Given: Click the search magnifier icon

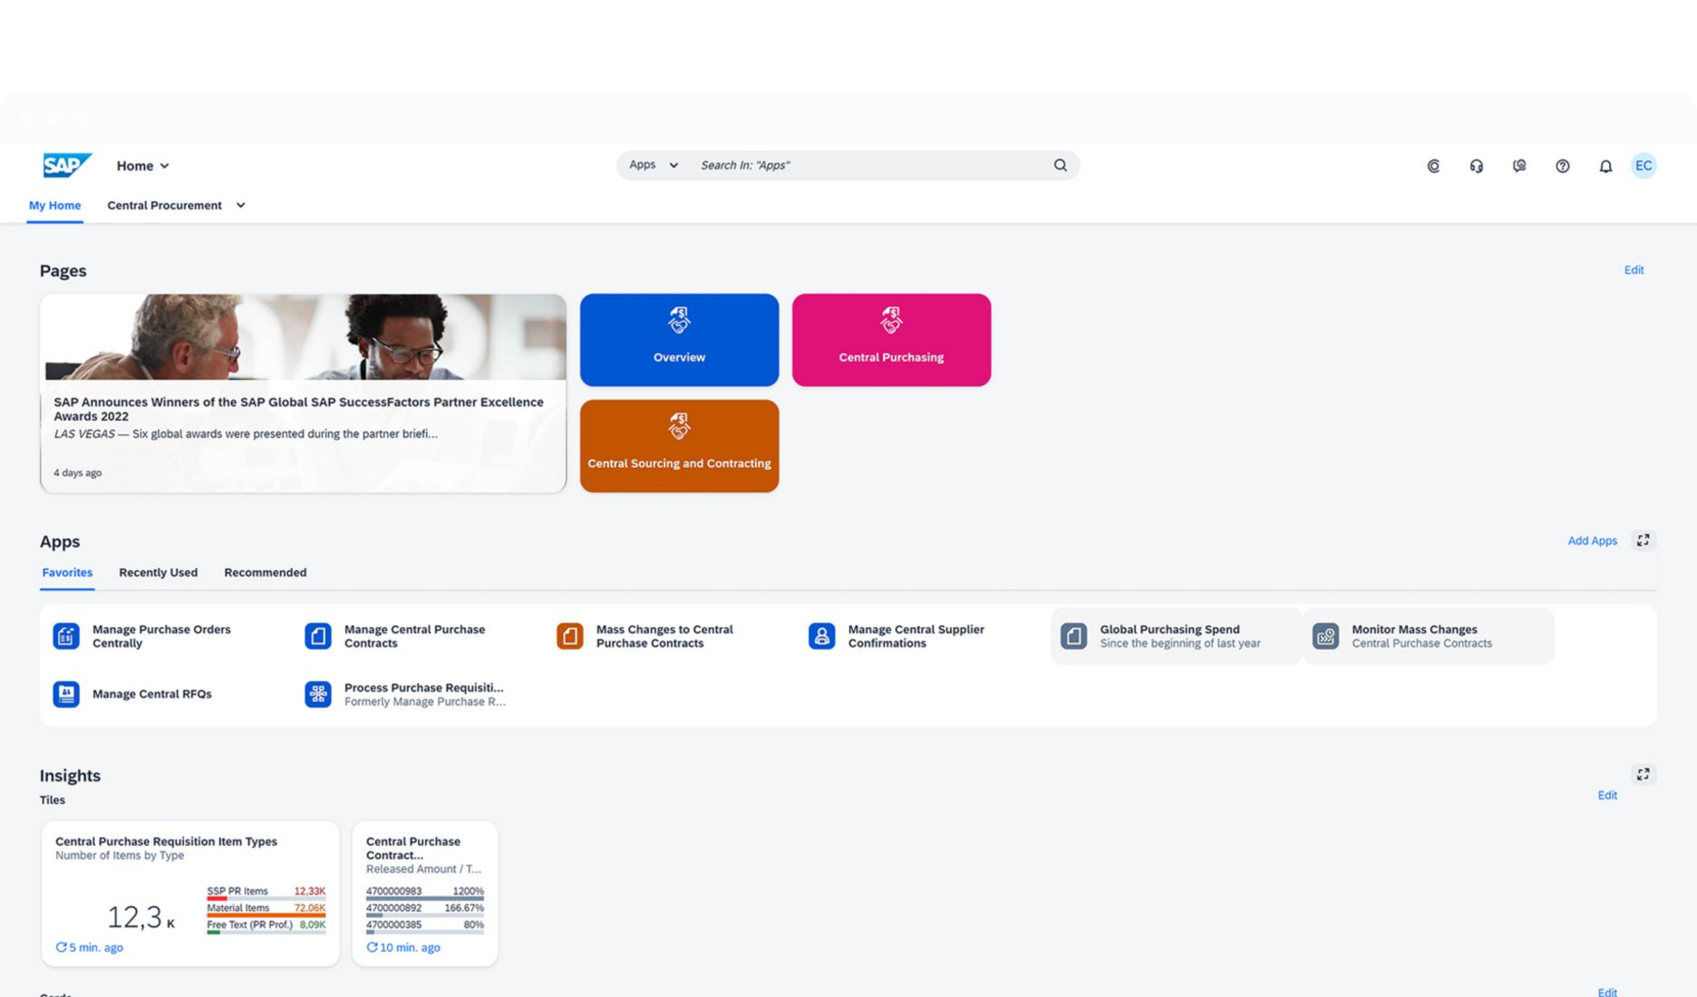Looking at the screenshot, I should (1060, 165).
